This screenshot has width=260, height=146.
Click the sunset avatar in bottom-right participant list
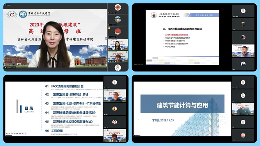click(x=243, y=135)
